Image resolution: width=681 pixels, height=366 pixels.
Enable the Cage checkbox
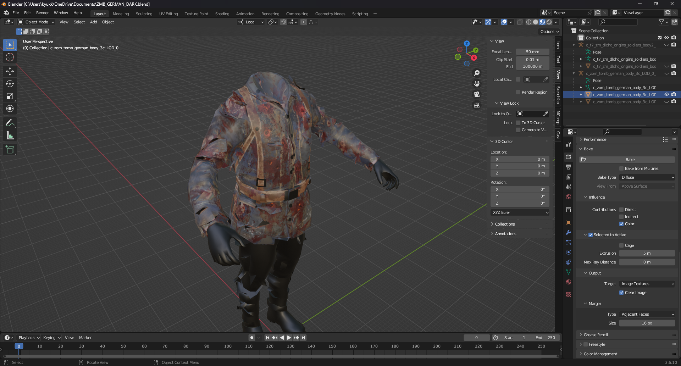(621, 245)
